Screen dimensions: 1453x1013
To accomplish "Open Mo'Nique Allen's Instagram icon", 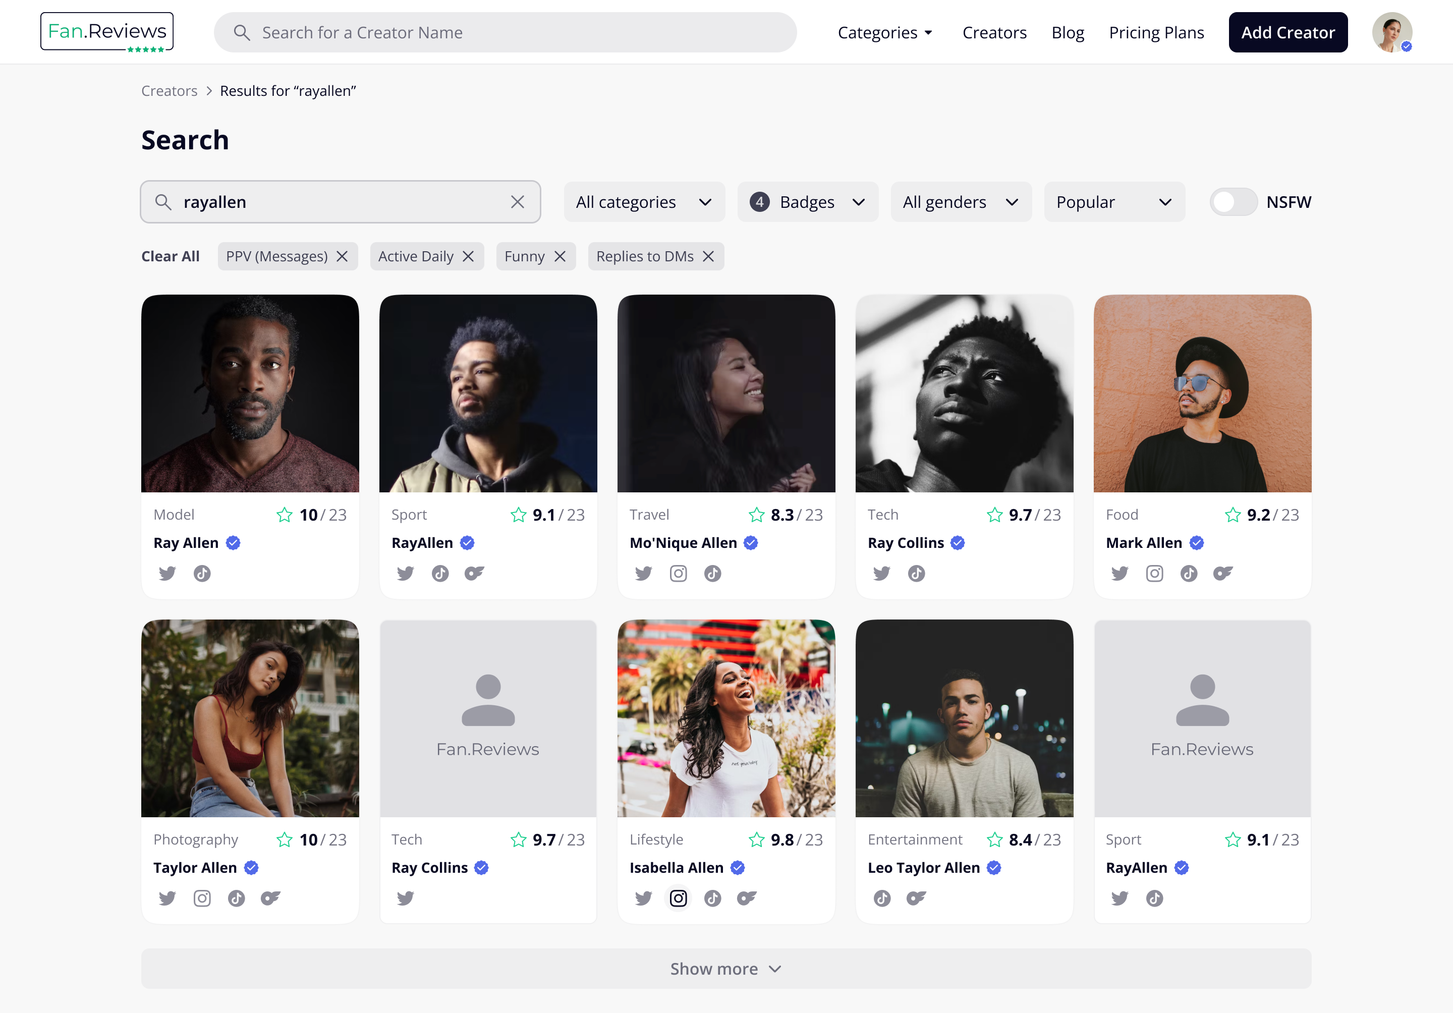I will (x=678, y=573).
